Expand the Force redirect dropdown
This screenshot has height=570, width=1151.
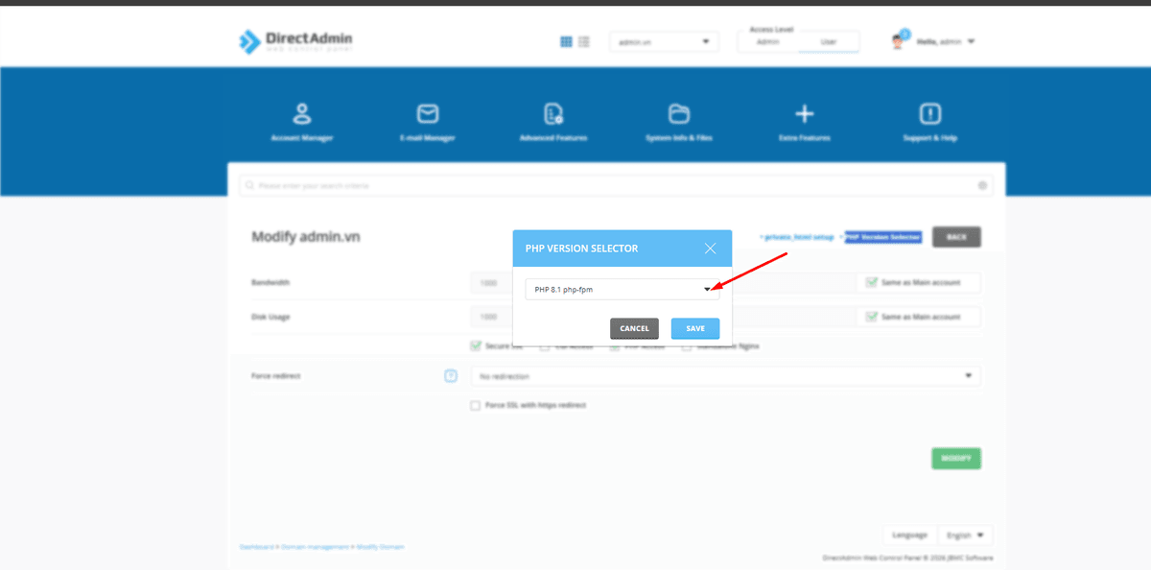point(725,376)
